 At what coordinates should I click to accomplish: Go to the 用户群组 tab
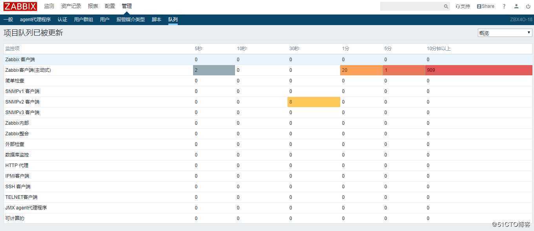pyautogui.click(x=84, y=20)
